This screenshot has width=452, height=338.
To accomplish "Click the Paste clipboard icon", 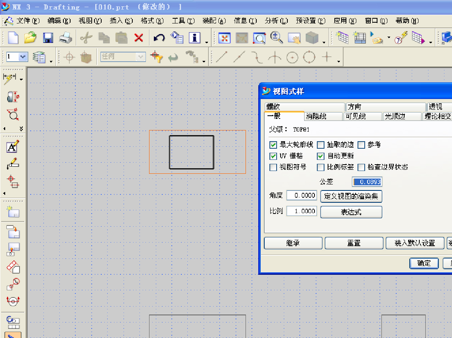I will coord(121,38).
